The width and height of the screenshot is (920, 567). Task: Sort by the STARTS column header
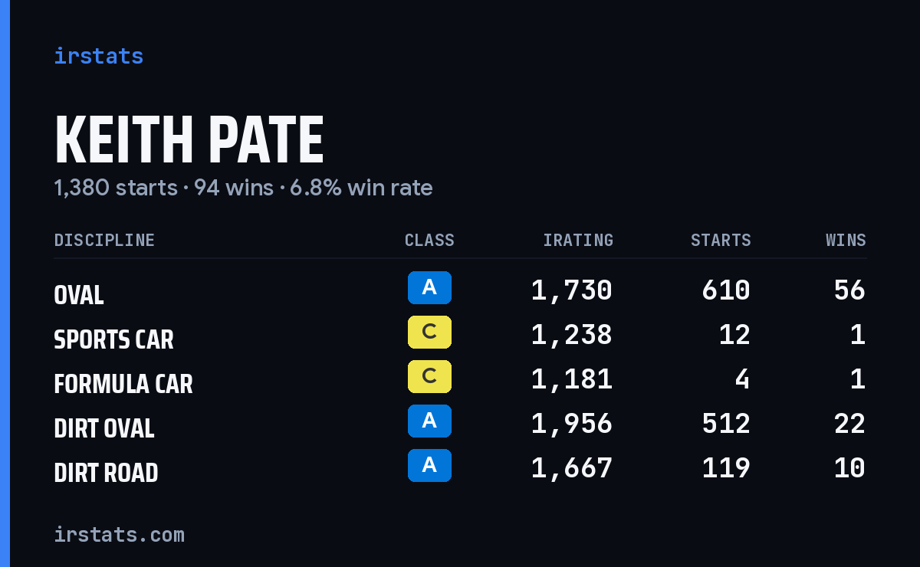click(721, 240)
